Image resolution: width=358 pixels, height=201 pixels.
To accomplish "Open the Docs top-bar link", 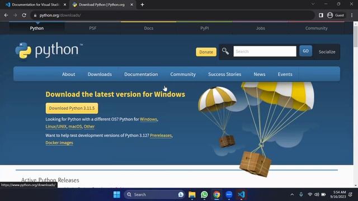I will [x=149, y=28].
